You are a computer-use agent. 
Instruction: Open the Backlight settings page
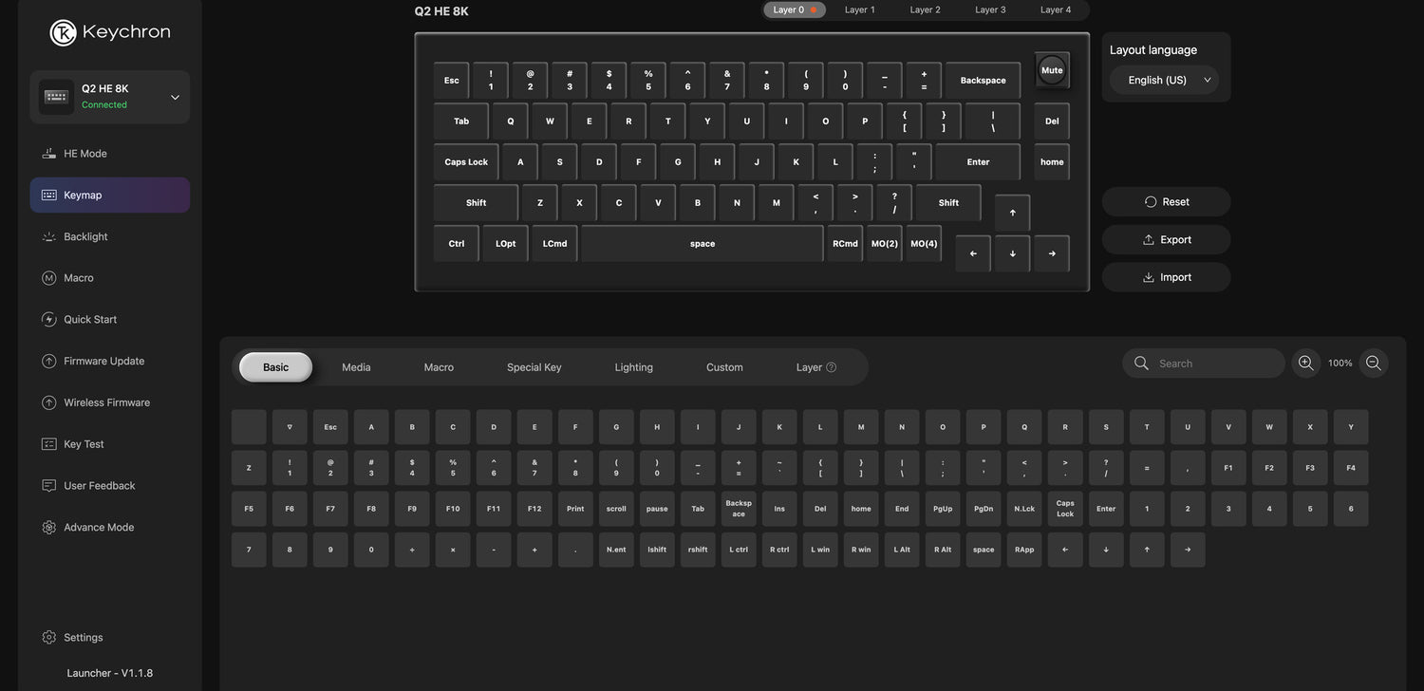pos(85,236)
